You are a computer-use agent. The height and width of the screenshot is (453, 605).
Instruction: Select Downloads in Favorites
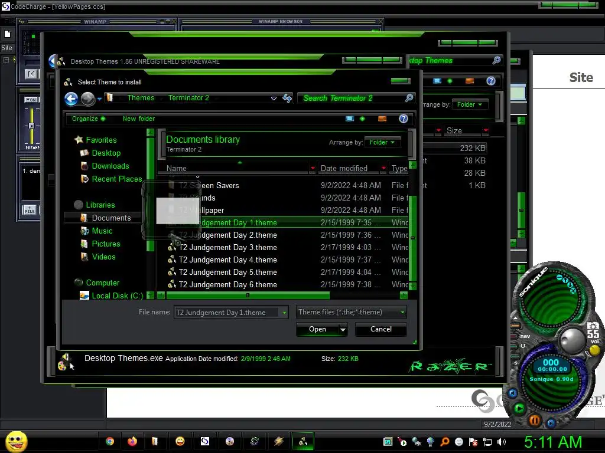[110, 166]
